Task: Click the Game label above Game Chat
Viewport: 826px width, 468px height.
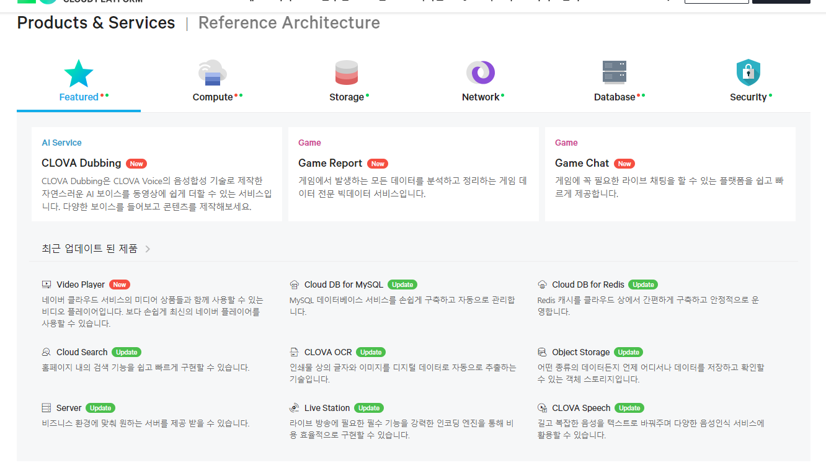Action: 566,143
